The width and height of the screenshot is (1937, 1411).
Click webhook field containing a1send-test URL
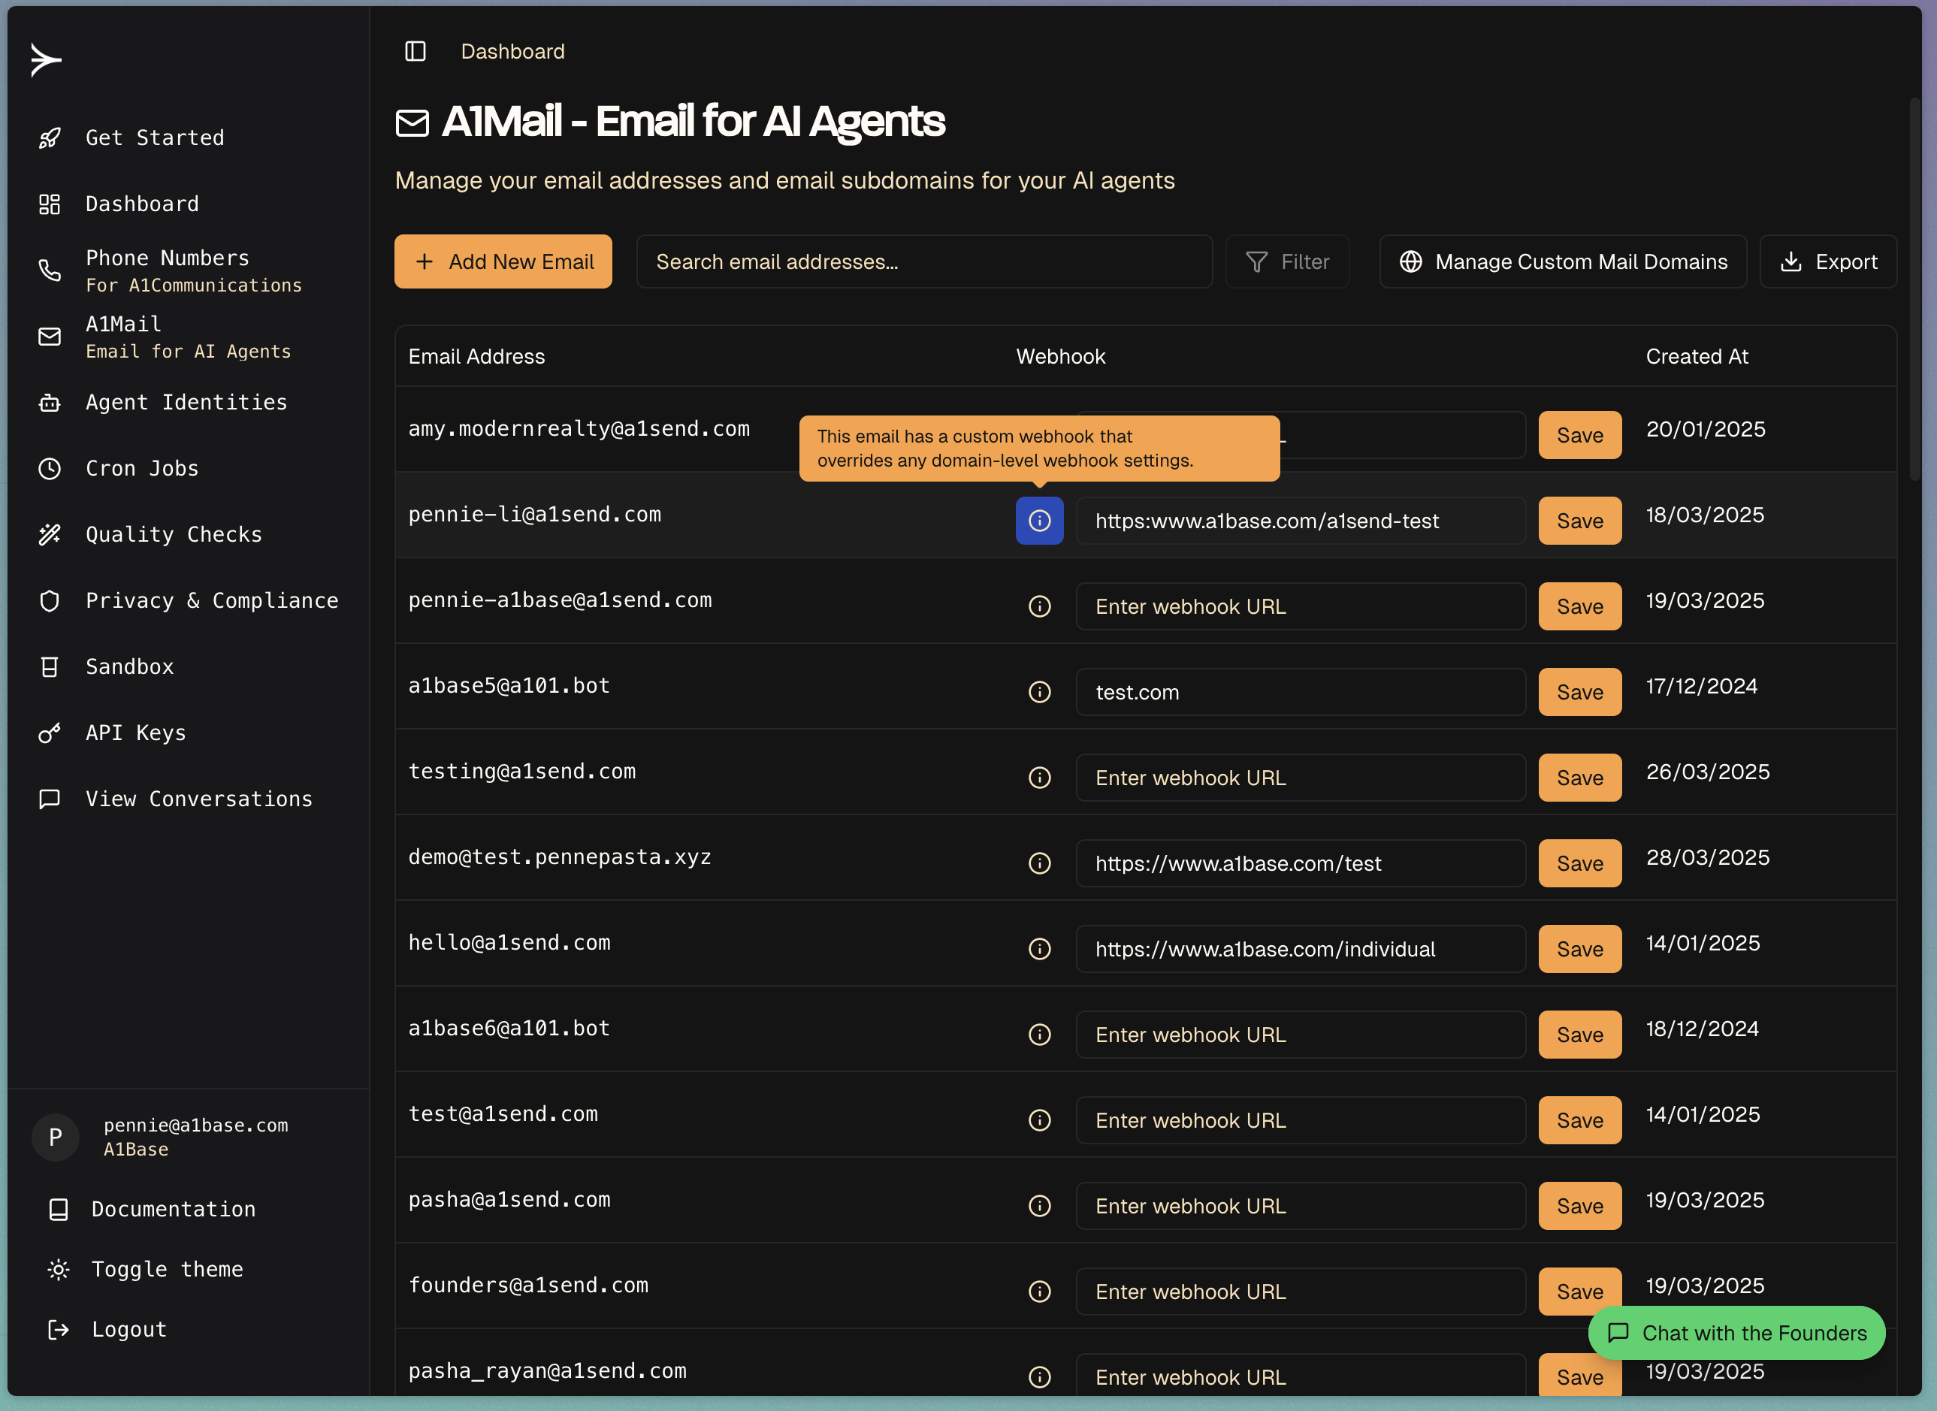[x=1301, y=520]
